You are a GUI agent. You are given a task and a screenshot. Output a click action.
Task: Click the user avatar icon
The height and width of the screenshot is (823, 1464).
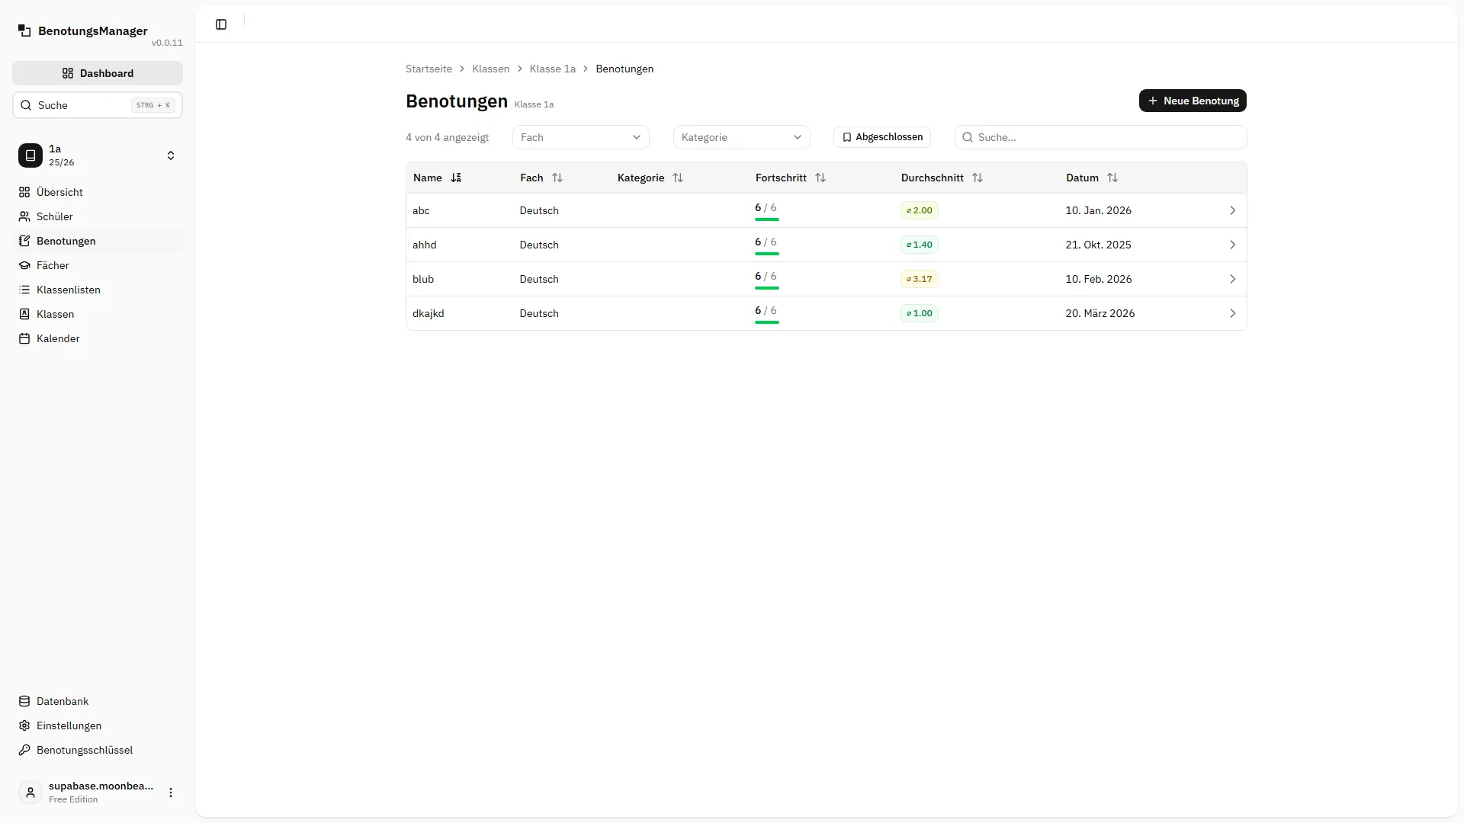click(x=30, y=793)
